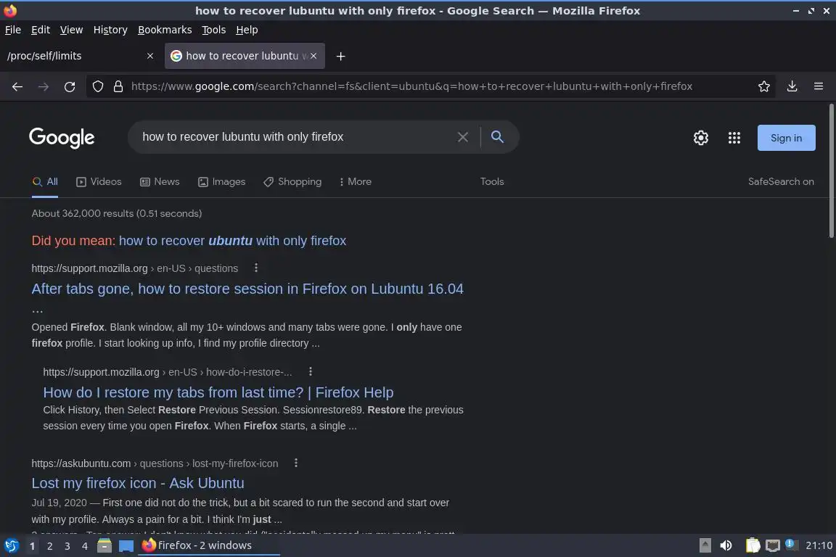Select the Videos search tab
Screen dimensions: 836x557
click(x=99, y=182)
